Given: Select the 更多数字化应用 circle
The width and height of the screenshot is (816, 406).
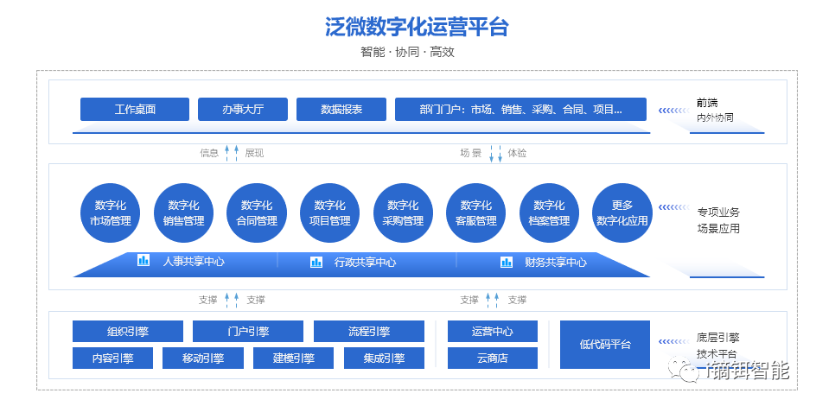Looking at the screenshot, I should tap(622, 213).
